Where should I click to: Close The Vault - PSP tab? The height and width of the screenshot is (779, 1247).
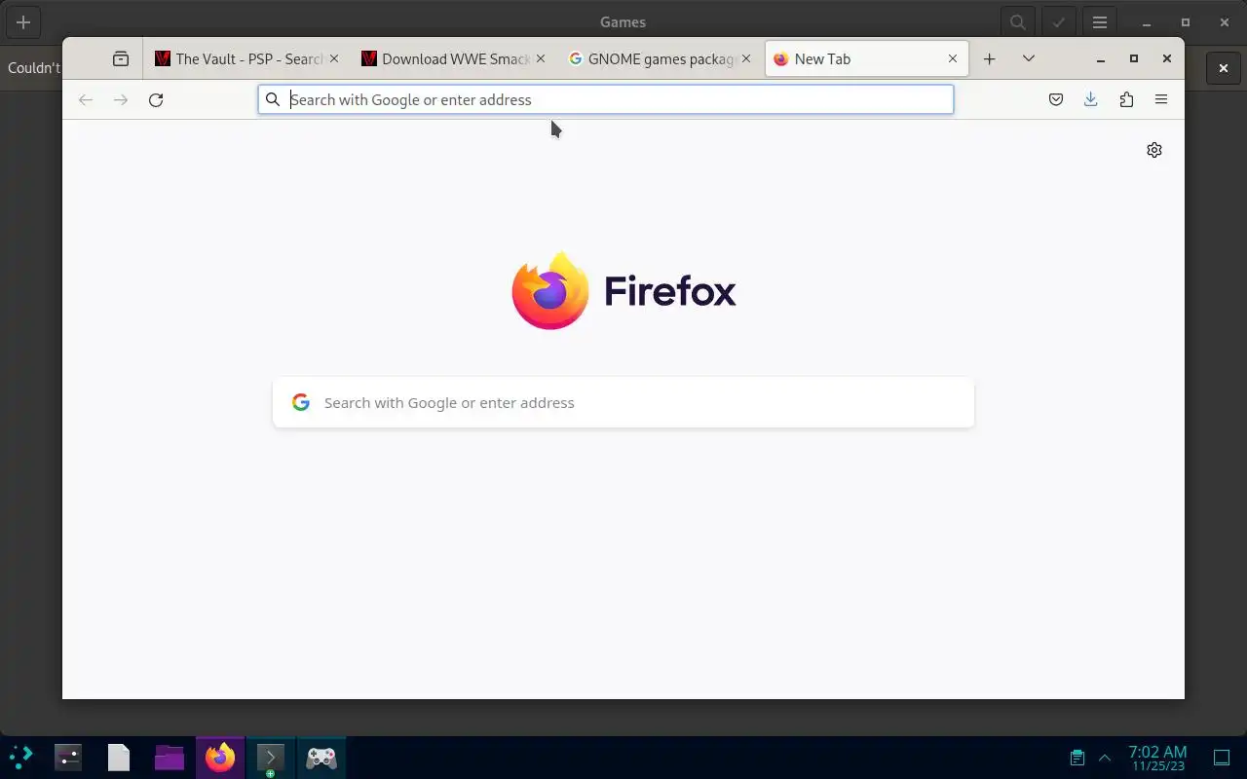334,58
